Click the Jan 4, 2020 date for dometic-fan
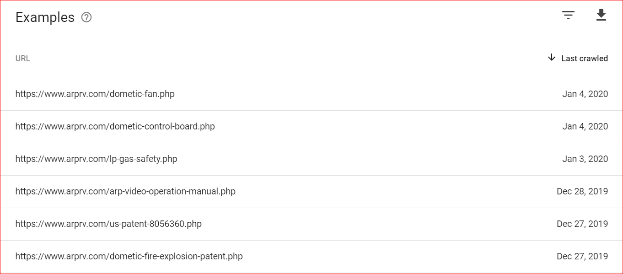 coord(585,94)
